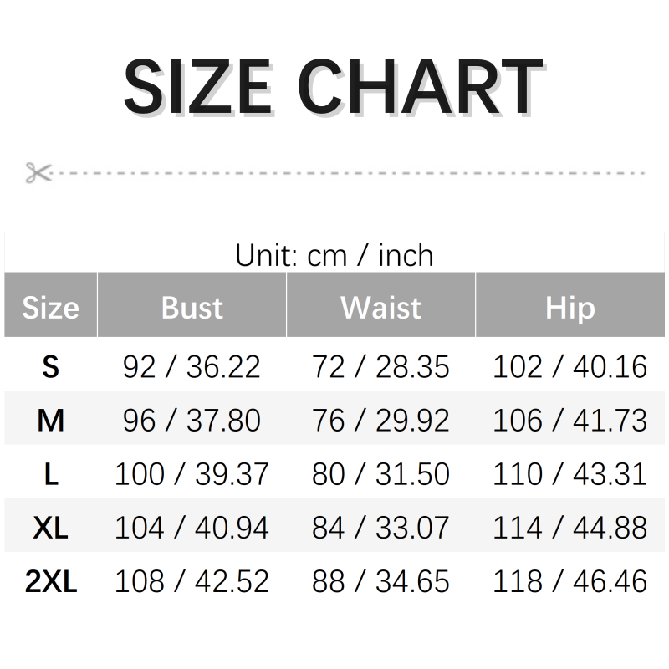The height and width of the screenshot is (669, 669).
Task: Click the S size row label
Action: [x=50, y=366]
